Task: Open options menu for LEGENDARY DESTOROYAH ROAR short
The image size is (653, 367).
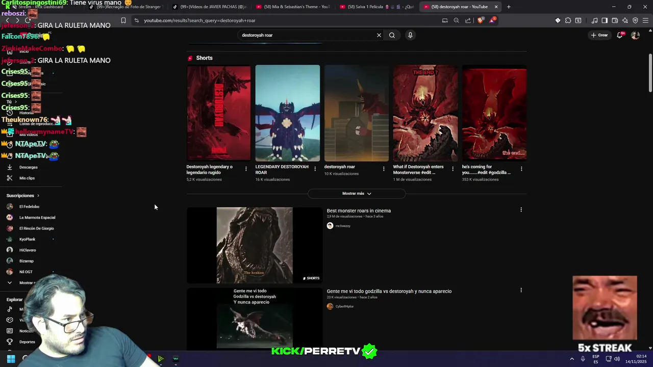Action: [x=315, y=169]
